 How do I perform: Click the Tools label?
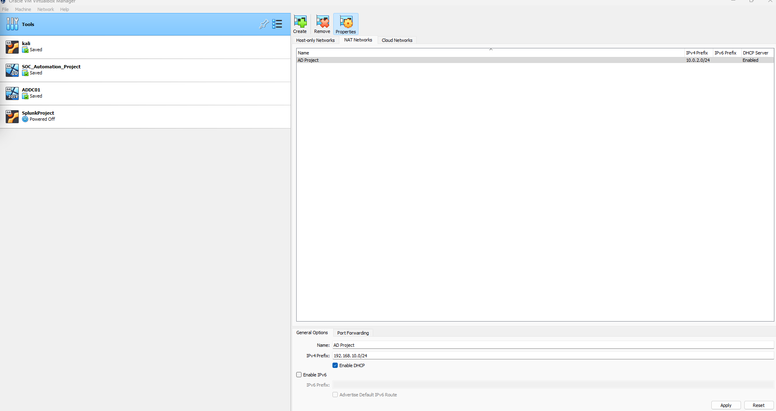[28, 24]
